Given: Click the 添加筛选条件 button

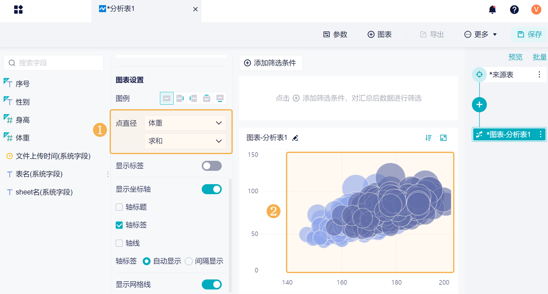Looking at the screenshot, I should coord(271,63).
